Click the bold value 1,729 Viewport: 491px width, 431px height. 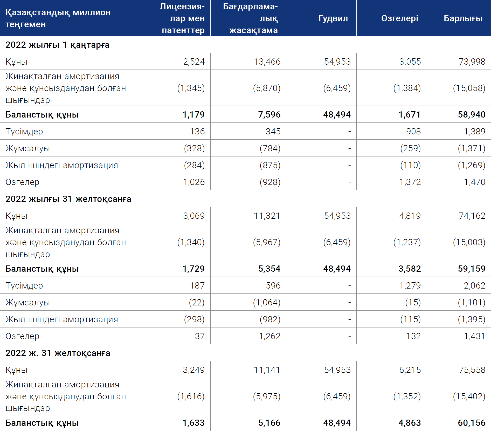193,269
